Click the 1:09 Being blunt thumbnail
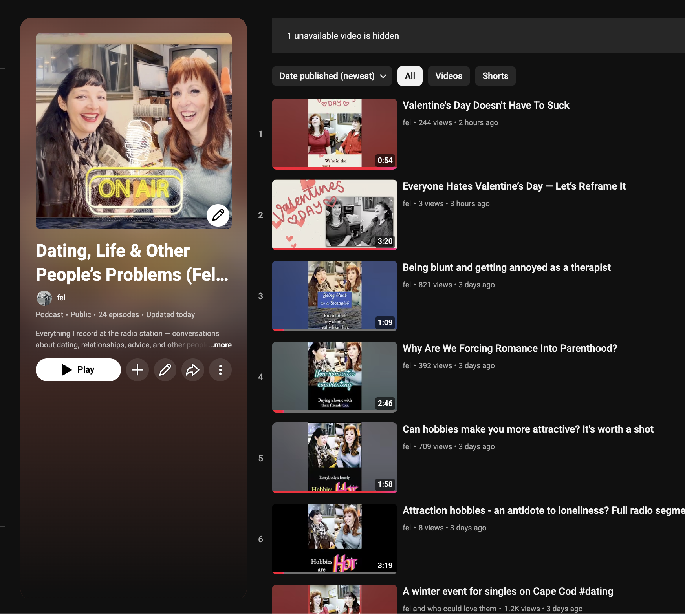 tap(335, 296)
